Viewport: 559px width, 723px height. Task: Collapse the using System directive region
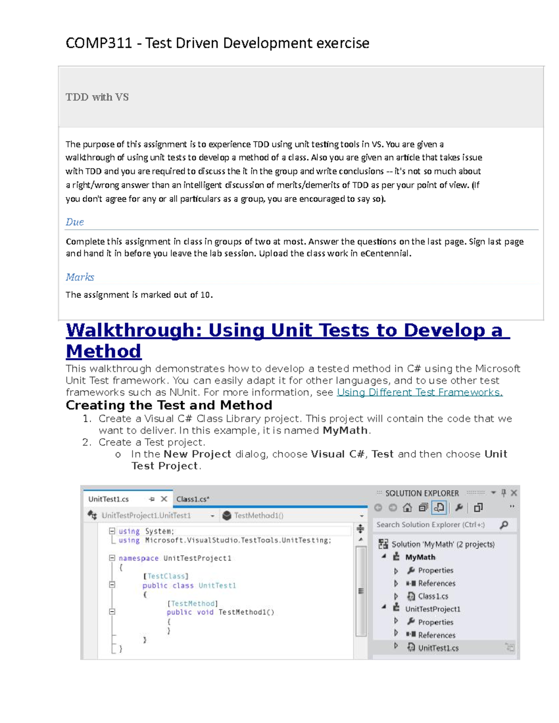[x=112, y=531]
